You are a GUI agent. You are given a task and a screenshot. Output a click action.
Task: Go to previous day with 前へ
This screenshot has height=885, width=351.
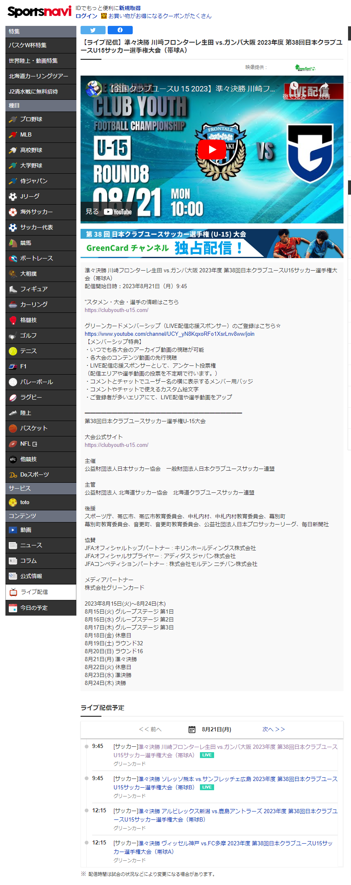coord(150,730)
